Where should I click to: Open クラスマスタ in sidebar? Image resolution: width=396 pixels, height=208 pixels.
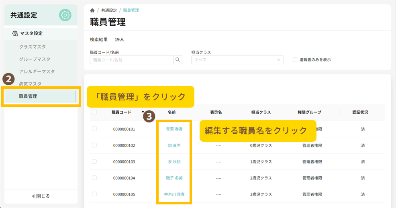(33, 47)
